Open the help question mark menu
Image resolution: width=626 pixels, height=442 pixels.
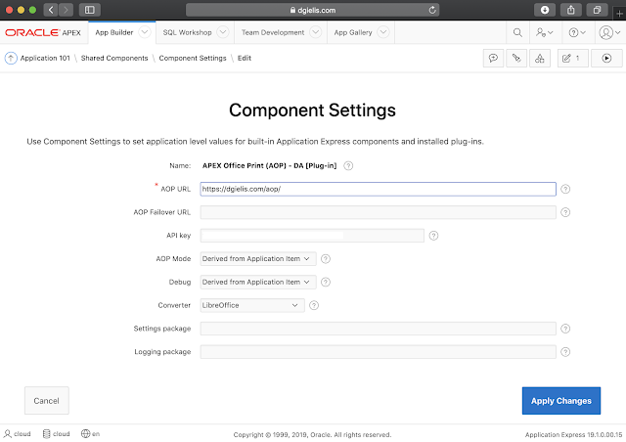point(577,32)
